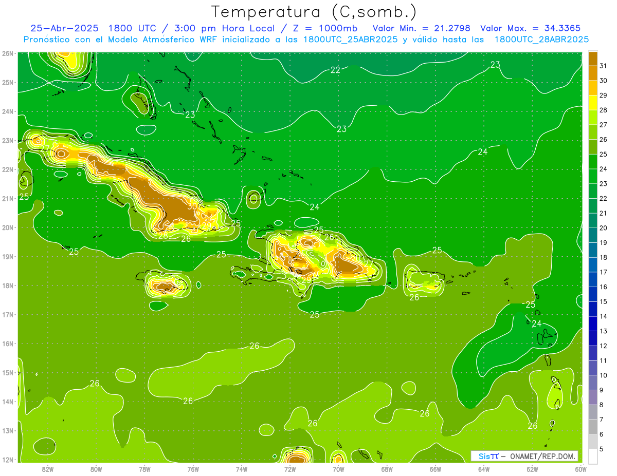The height and width of the screenshot is (476, 617).
Task: Click the 14N latitude axis label
Action: click(x=8, y=402)
